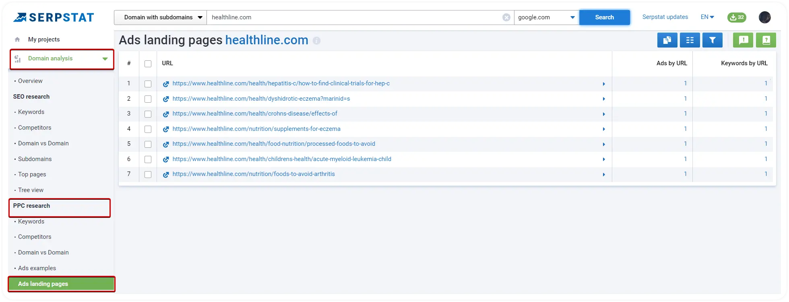Viewport: 789px width, 302px height.
Task: Click Ads by URL value for row 1
Action: point(685,83)
